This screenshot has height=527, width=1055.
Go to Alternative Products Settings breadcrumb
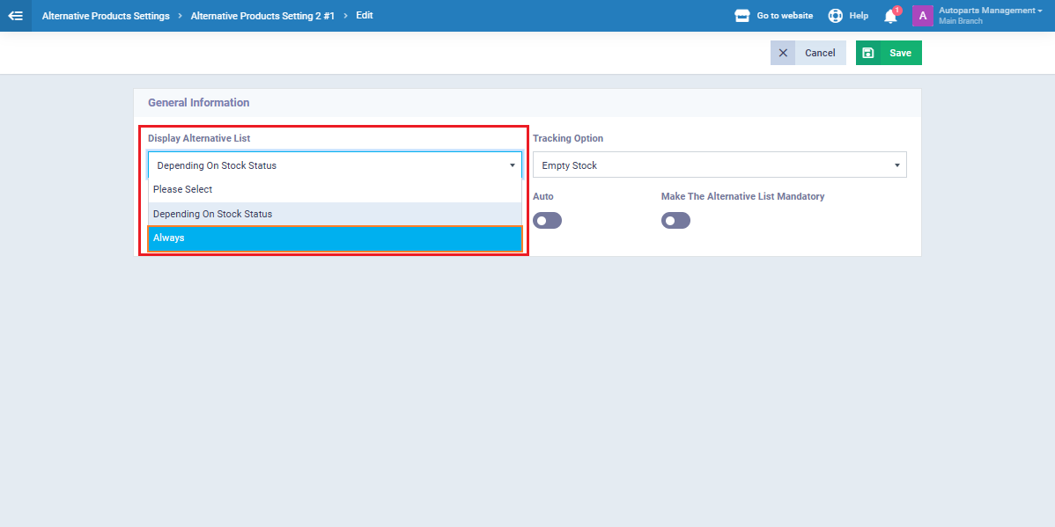coord(106,16)
